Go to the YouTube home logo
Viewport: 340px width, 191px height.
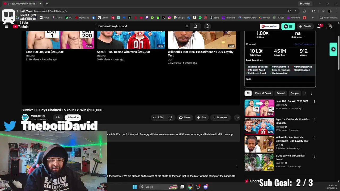coord(21,26)
